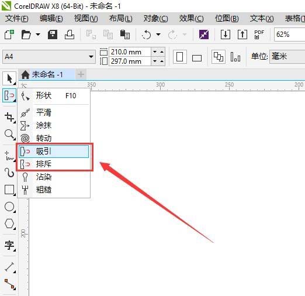Image resolution: width=305 pixels, height=296 pixels.
Task: Open the 效果(C) menu
Action: pyautogui.click(x=191, y=19)
